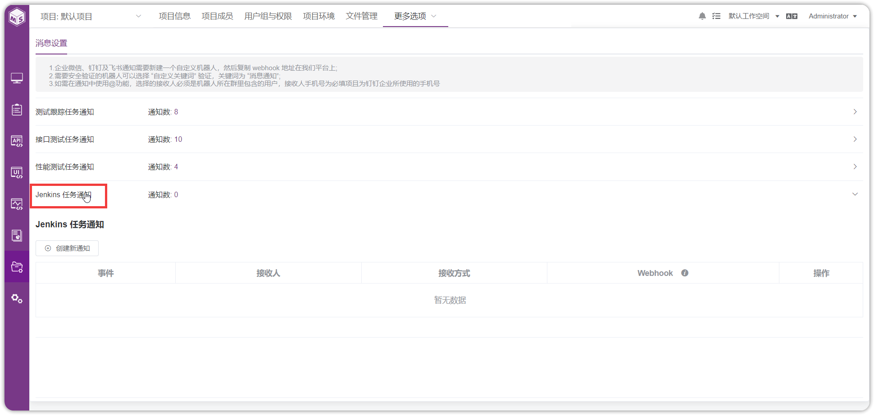Click the 接收人 column header

269,273
